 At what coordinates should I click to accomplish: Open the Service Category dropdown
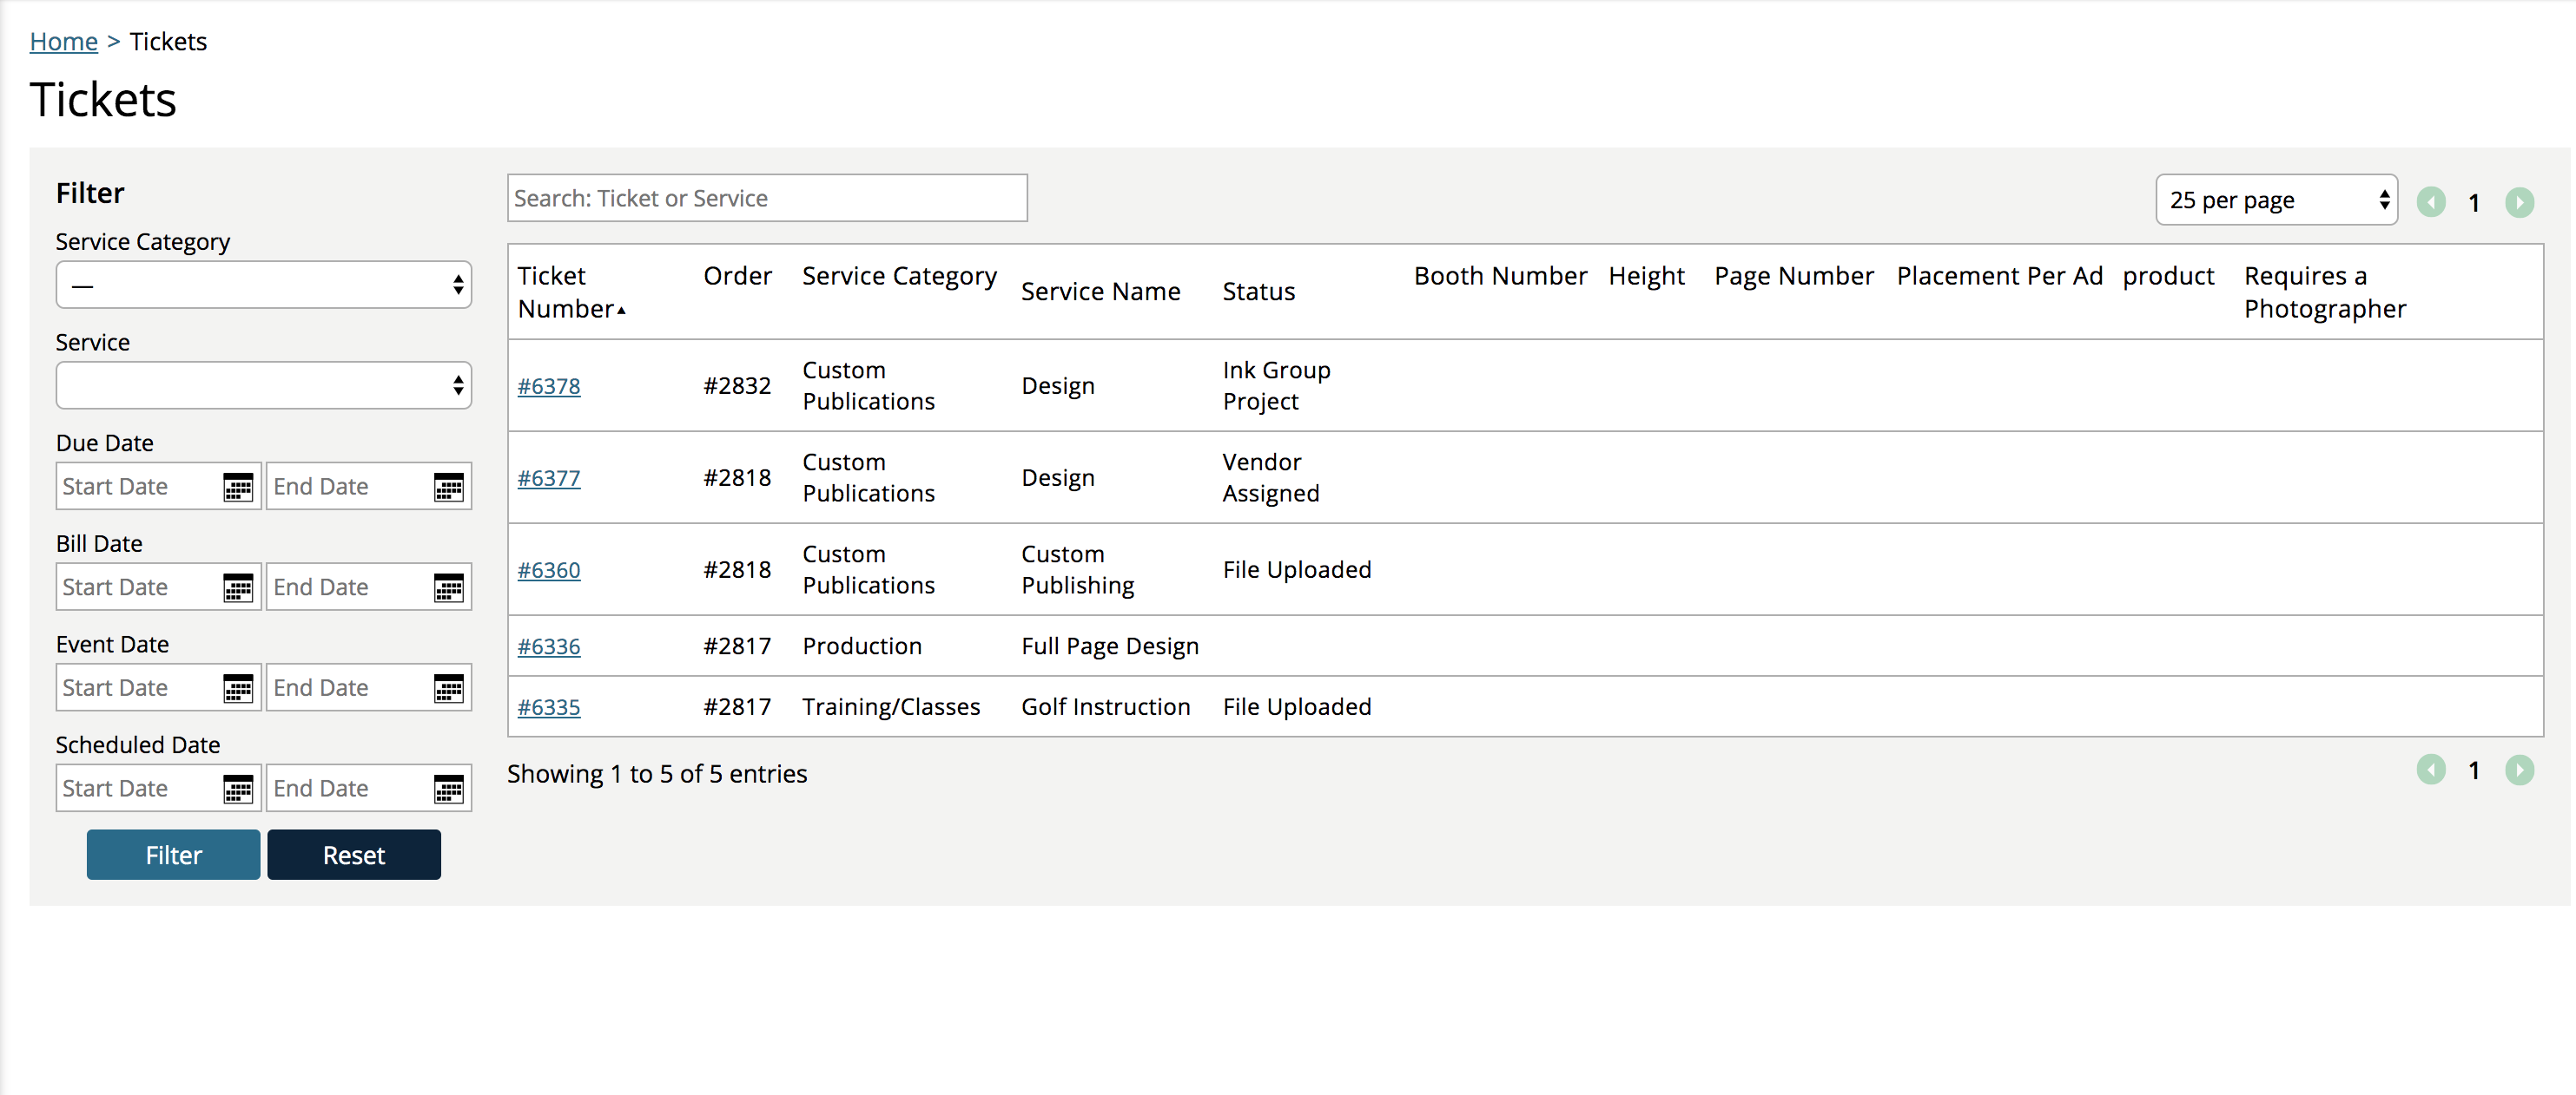click(263, 285)
